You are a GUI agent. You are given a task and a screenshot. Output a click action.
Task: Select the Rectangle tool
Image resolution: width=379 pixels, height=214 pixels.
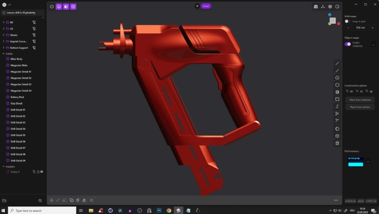click(337, 99)
